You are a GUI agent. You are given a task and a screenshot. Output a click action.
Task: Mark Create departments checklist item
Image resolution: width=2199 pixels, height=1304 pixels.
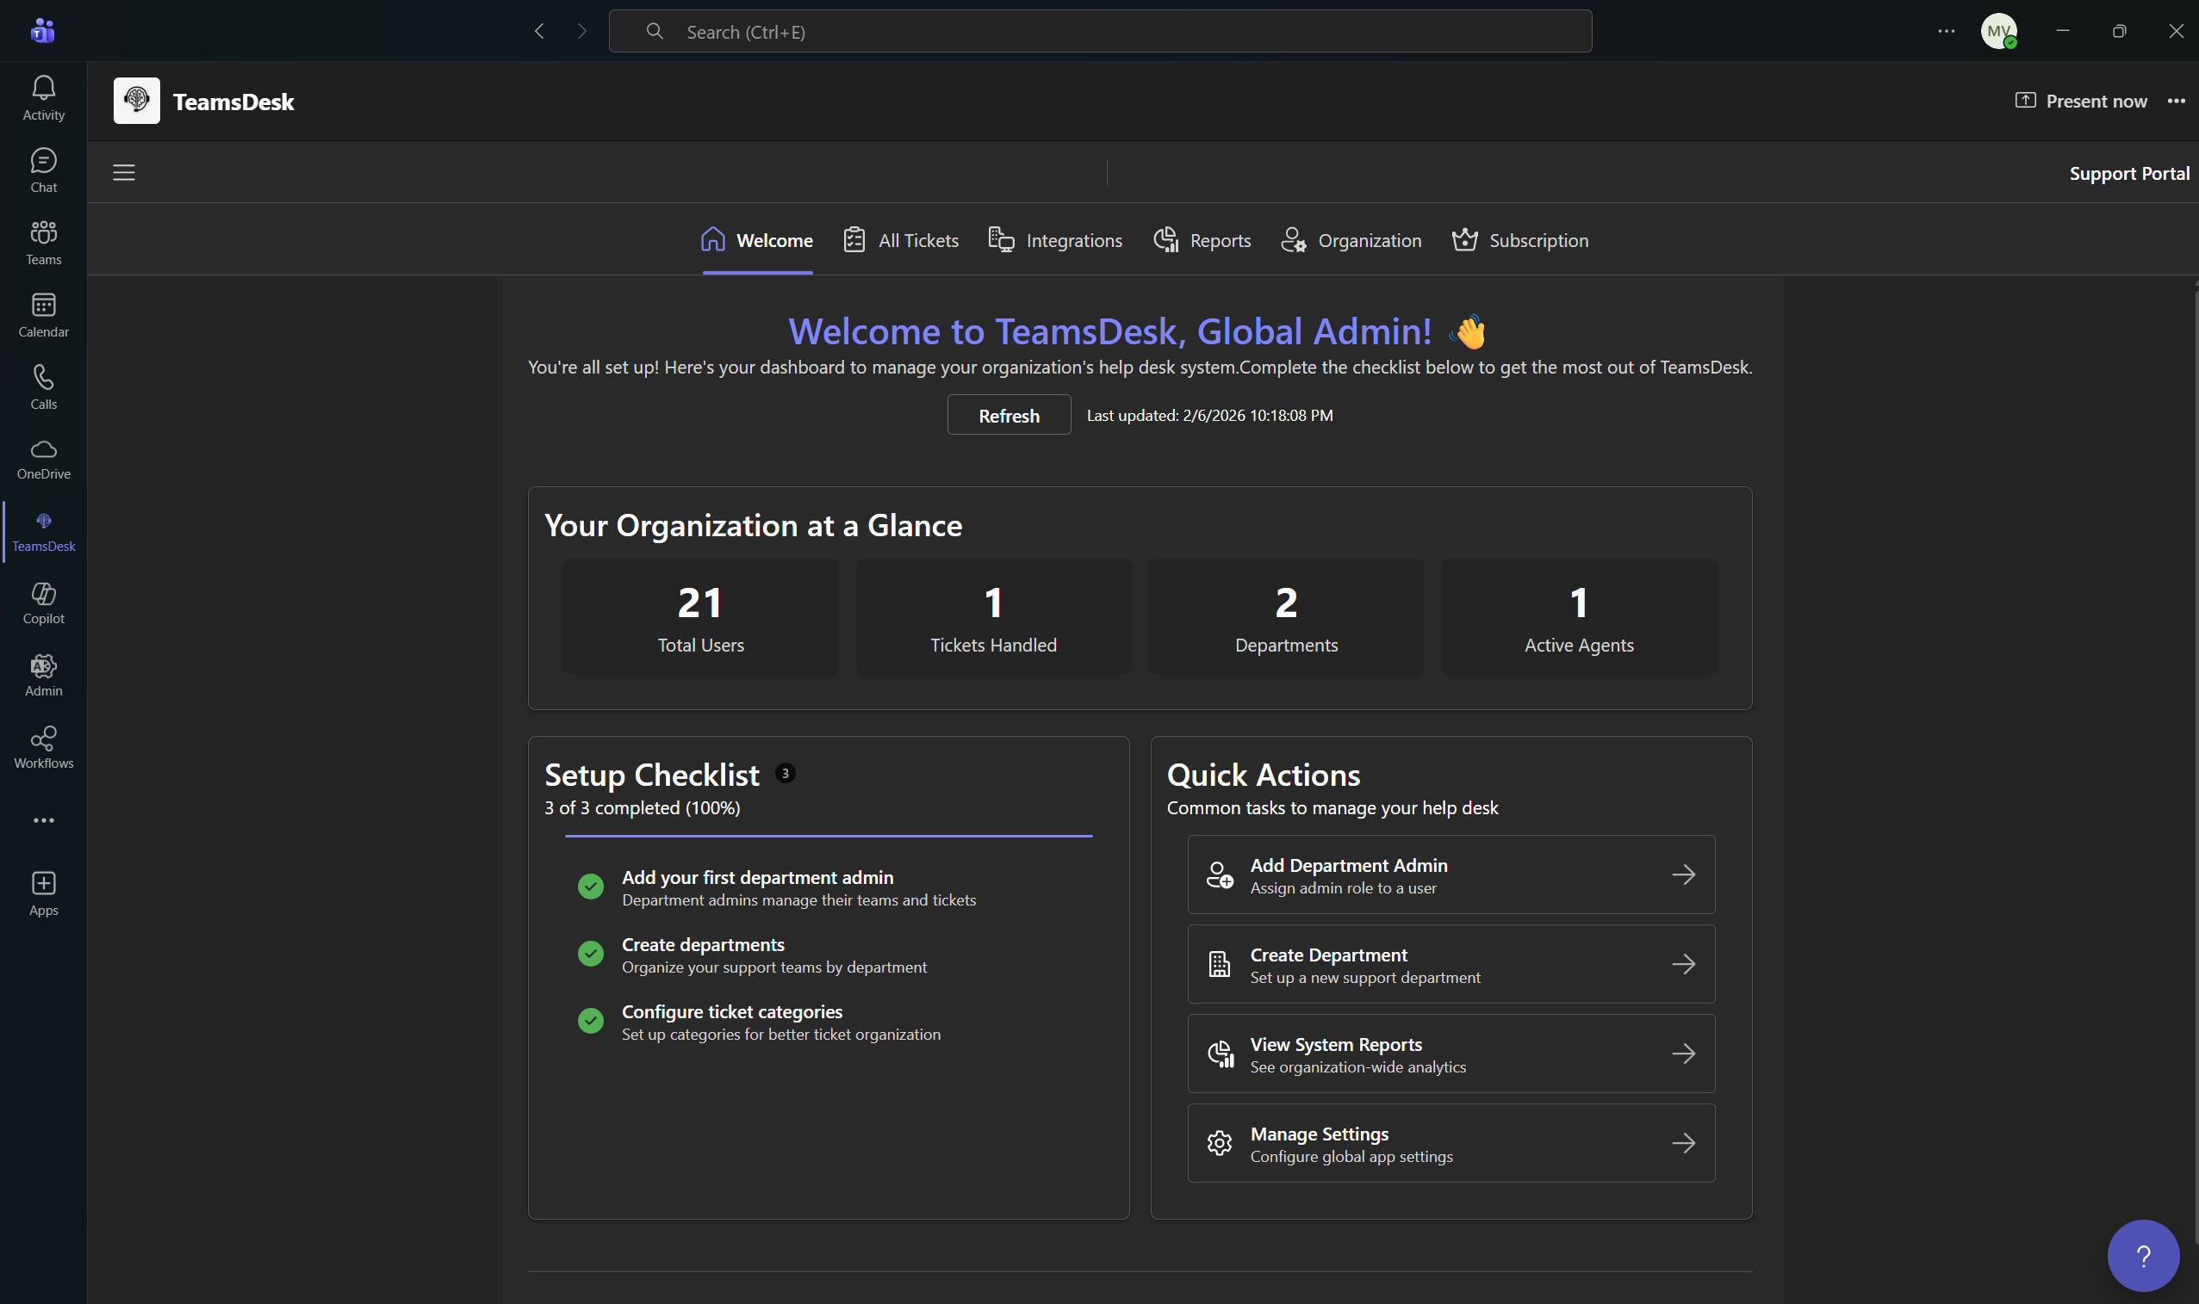(x=590, y=954)
